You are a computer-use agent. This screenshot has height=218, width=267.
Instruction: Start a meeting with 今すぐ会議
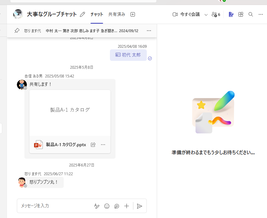pyautogui.click(x=186, y=14)
